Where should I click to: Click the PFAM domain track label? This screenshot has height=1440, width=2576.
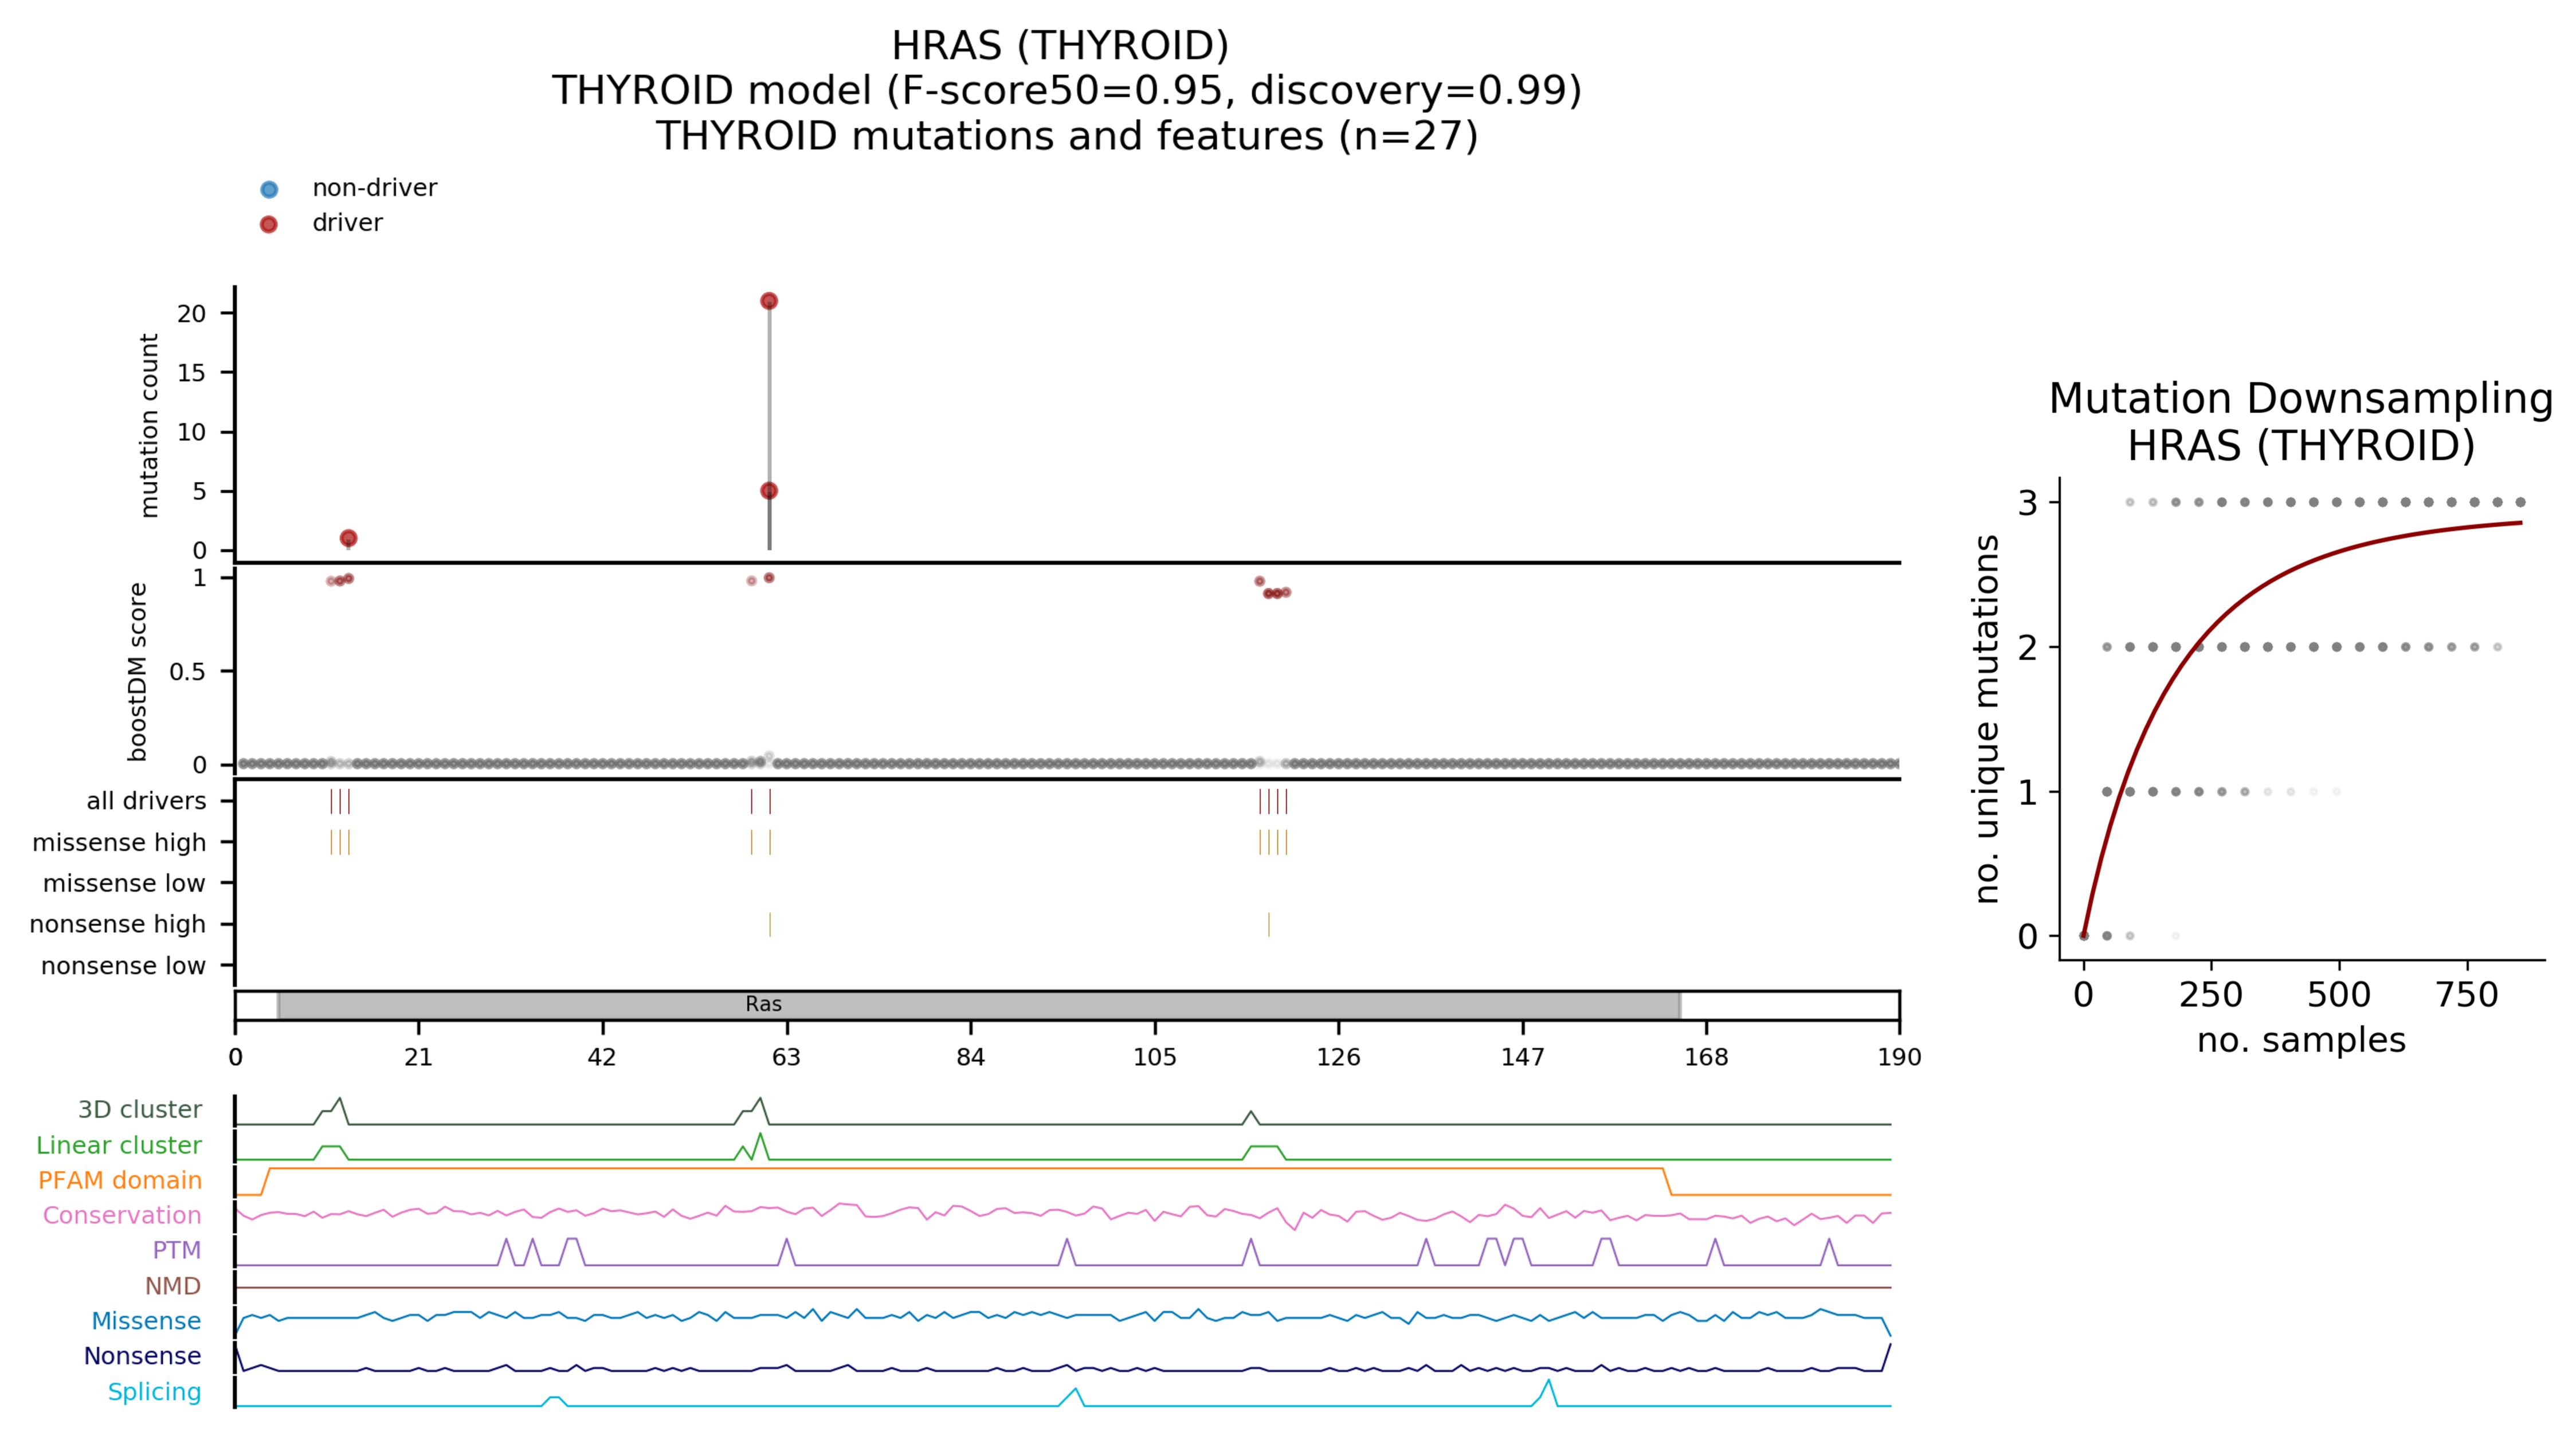tap(119, 1180)
